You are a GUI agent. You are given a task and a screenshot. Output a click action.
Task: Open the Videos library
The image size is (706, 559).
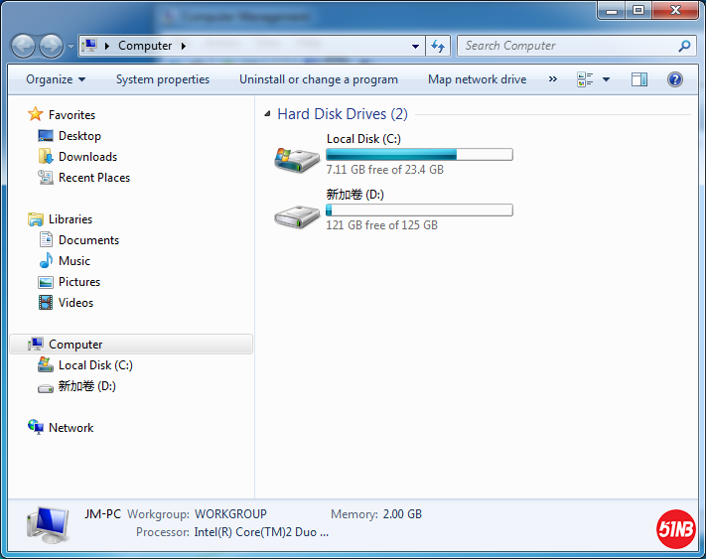click(x=75, y=303)
